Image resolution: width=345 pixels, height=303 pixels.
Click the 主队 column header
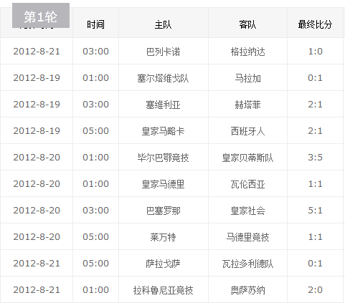(x=163, y=24)
